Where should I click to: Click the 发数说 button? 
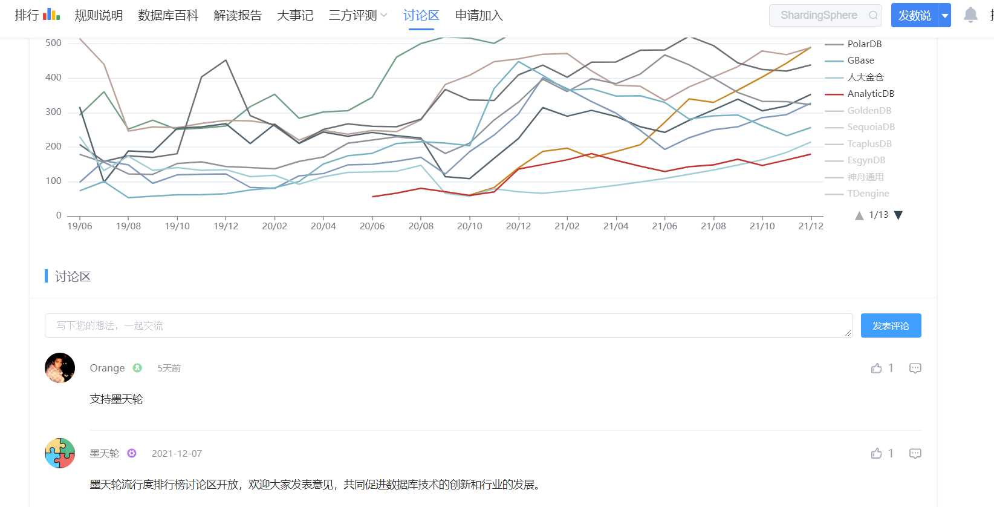pyautogui.click(x=914, y=16)
